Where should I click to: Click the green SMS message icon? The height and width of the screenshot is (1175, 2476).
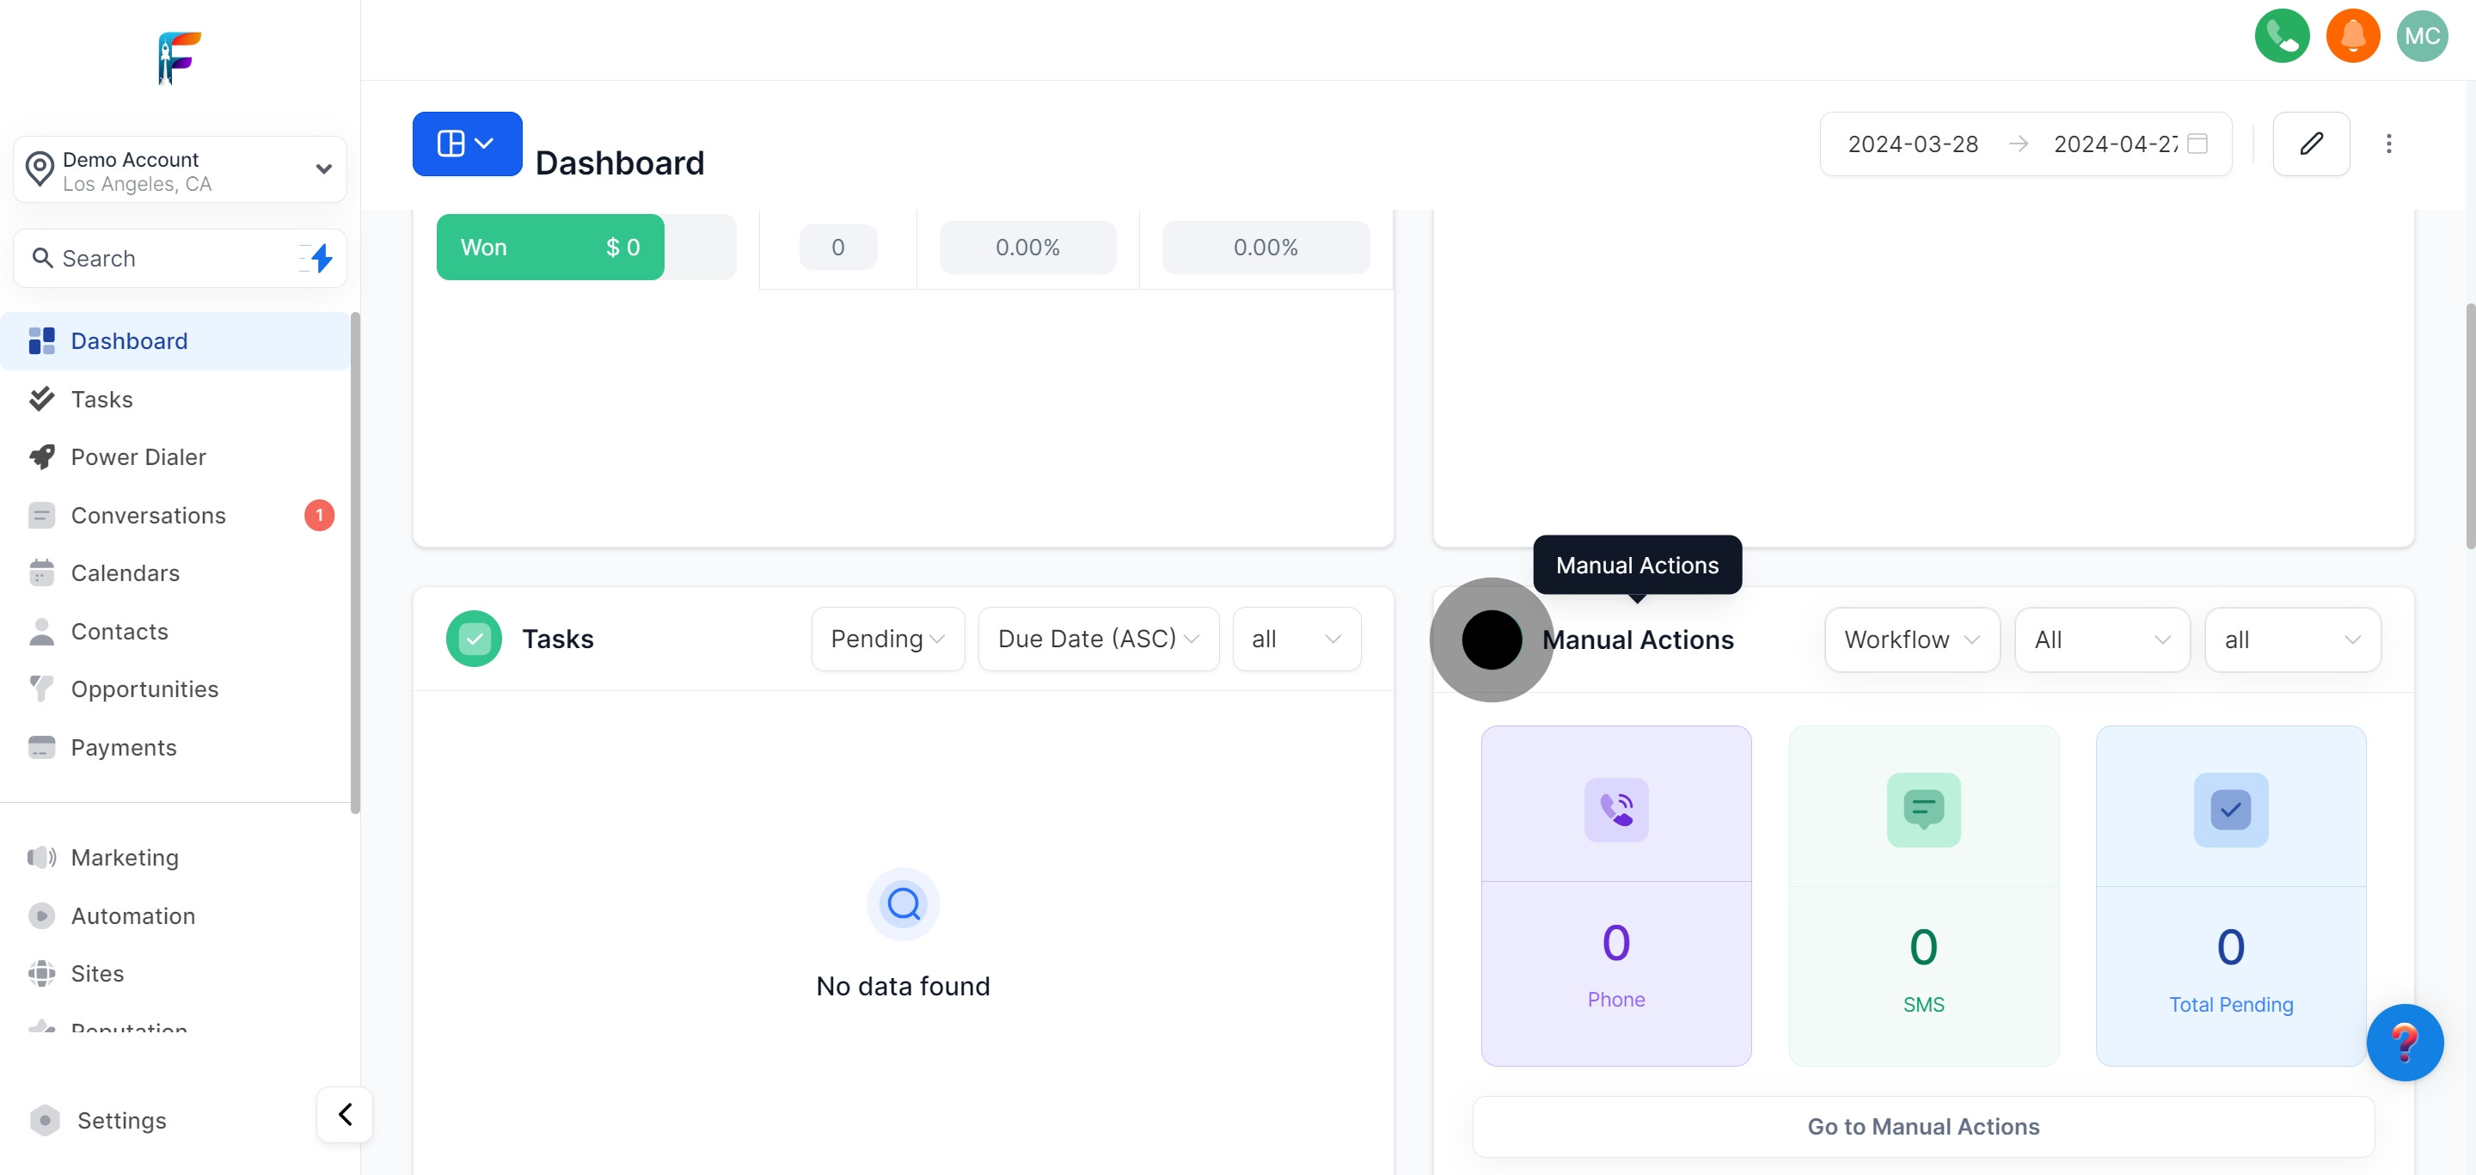point(1922,809)
